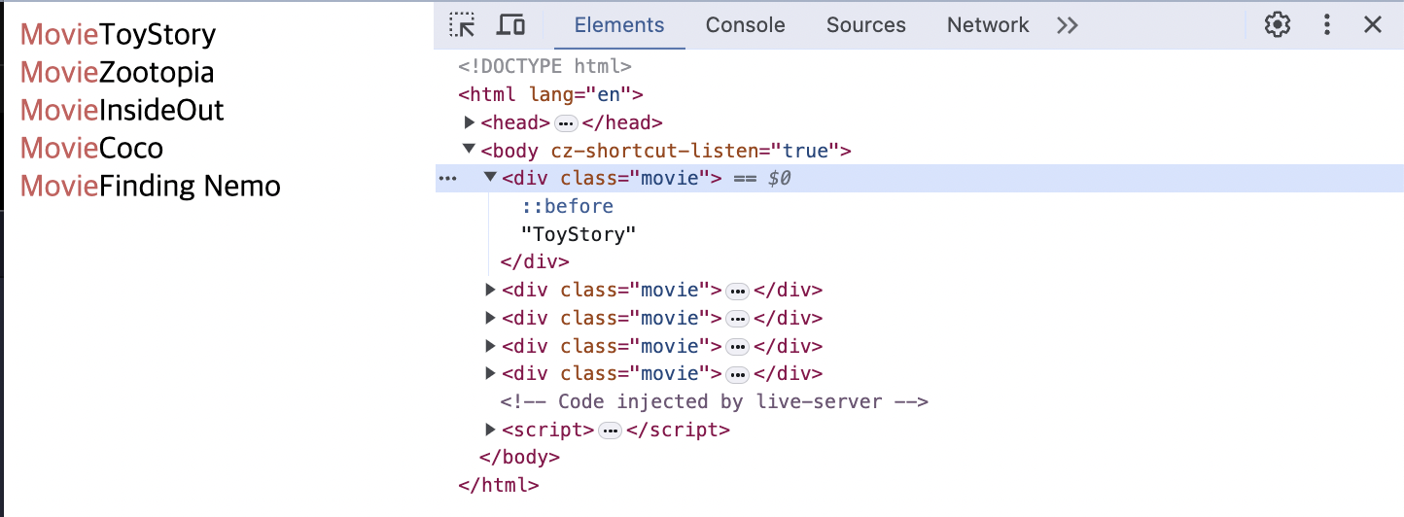The width and height of the screenshot is (1404, 517).
Task: Select the html lang="en" node
Action: 550,95
